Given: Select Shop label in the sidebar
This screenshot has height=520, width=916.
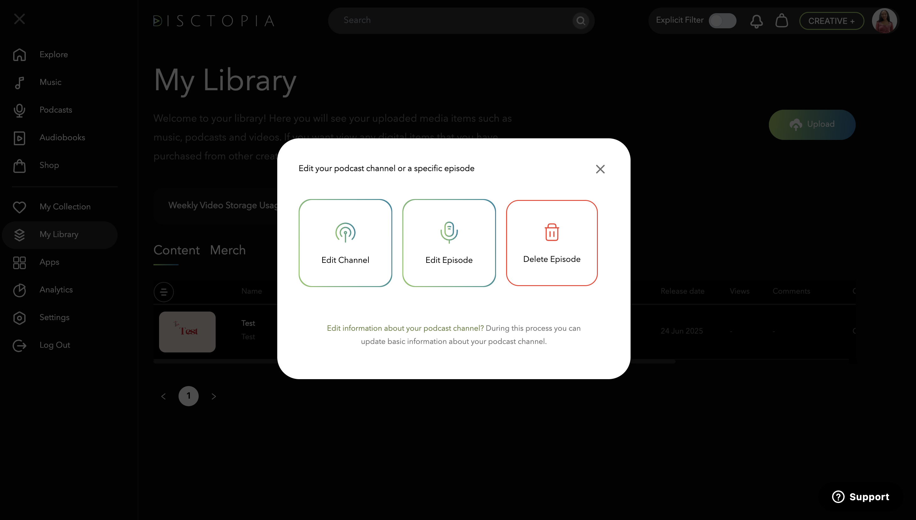Looking at the screenshot, I should coord(49,165).
